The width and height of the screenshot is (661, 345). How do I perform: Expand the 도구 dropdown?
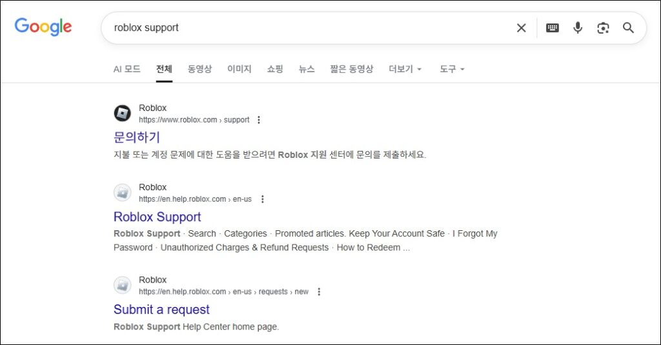click(452, 69)
